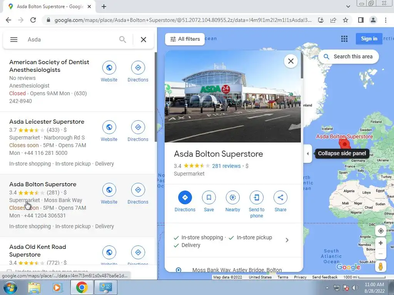Open the Privacy link
The width and height of the screenshot is (394, 295).
point(300,277)
